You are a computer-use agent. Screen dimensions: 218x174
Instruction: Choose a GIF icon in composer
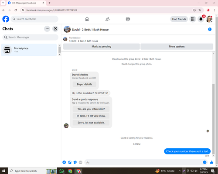coord(81,162)
